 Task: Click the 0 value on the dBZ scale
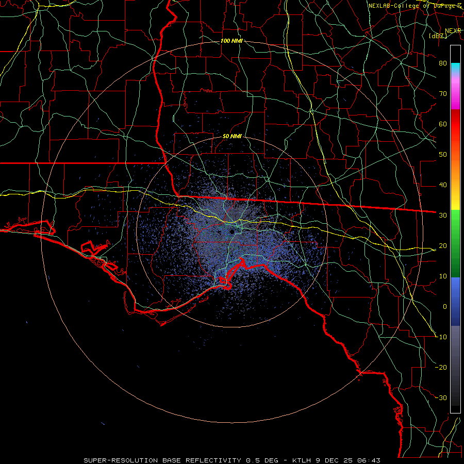click(x=445, y=307)
